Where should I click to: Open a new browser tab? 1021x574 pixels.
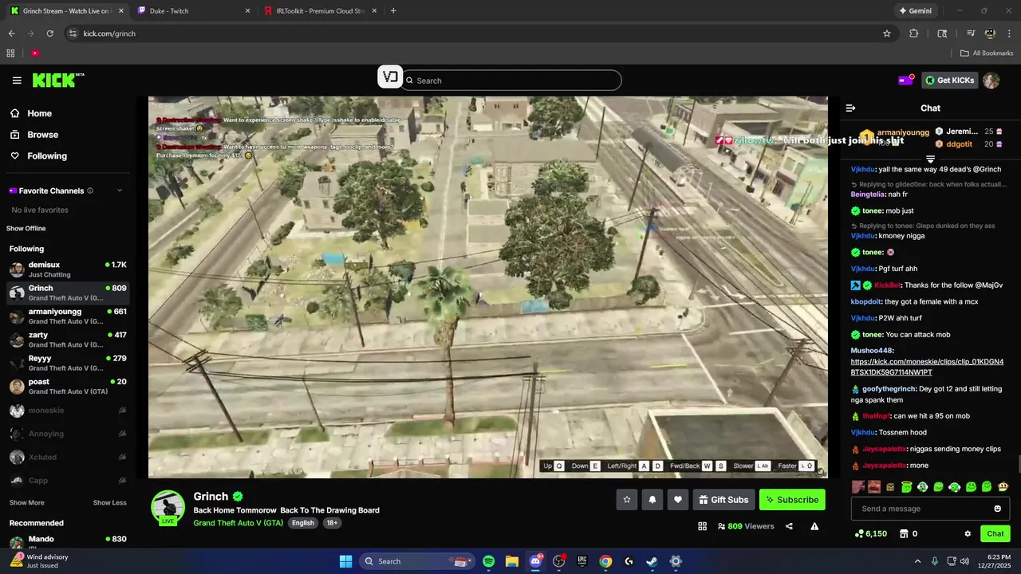click(393, 11)
